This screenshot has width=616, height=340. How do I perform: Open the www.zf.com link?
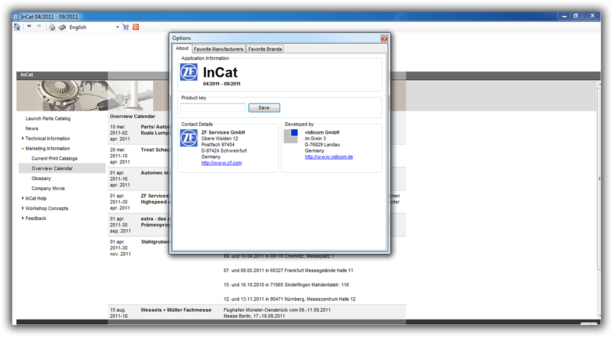[221, 163]
